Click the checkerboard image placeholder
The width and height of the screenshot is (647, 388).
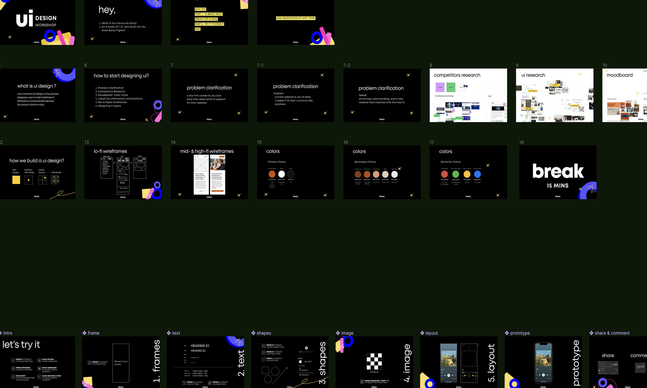pyautogui.click(x=374, y=361)
